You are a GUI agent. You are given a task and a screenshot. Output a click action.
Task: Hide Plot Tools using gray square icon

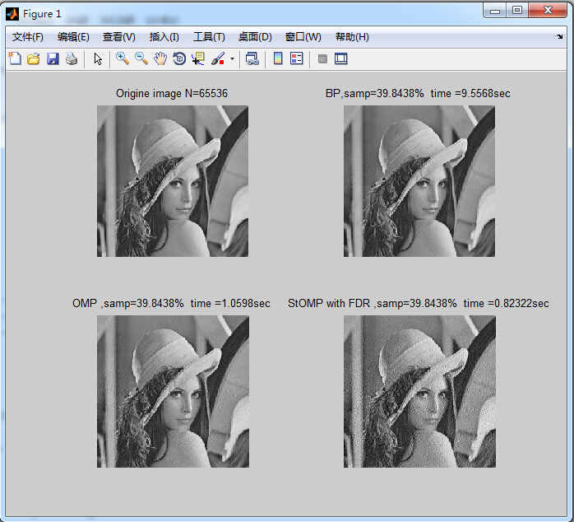tap(322, 58)
